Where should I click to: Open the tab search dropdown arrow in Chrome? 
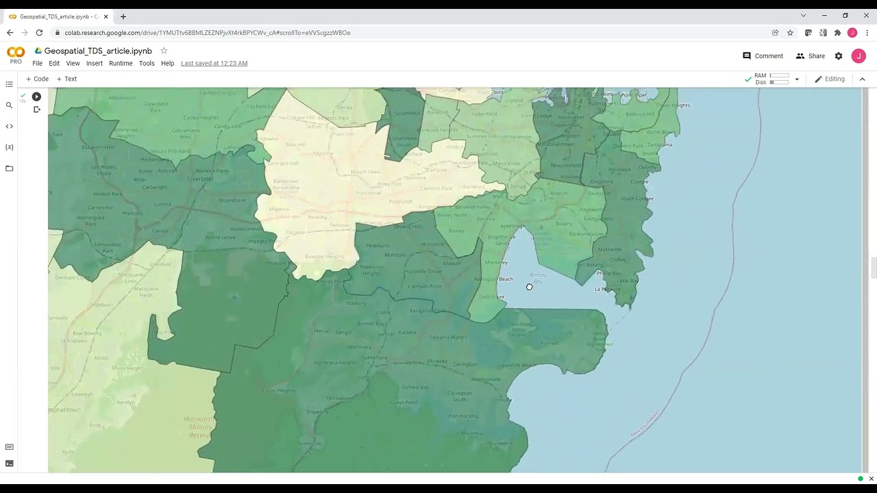(x=804, y=16)
